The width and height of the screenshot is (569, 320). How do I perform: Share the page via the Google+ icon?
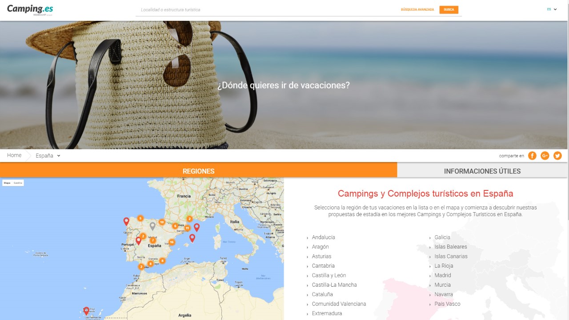point(545,155)
